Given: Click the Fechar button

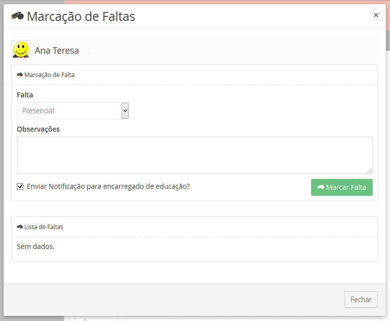Looking at the screenshot, I should tap(361, 300).
